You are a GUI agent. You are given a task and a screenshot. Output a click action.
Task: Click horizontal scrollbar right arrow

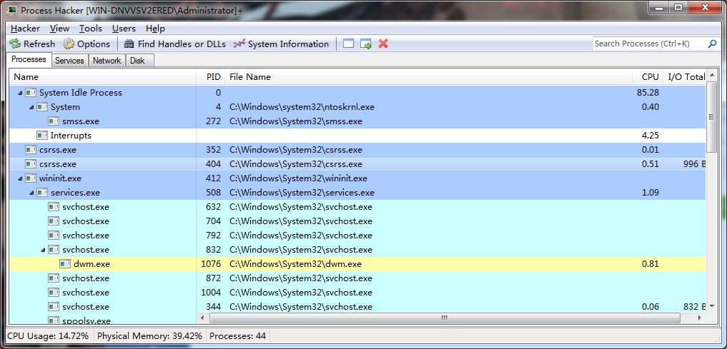[699, 318]
